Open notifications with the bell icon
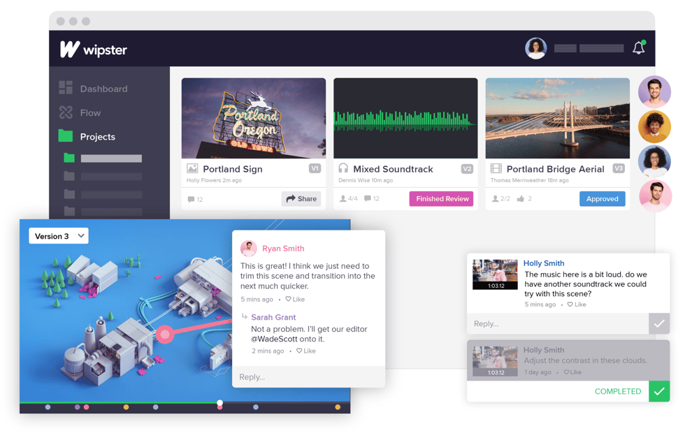 pyautogui.click(x=638, y=47)
